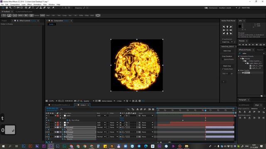The height and width of the screenshot is (149, 266).
Task: Expand layer 2 properties triangle
Action: [56, 123]
